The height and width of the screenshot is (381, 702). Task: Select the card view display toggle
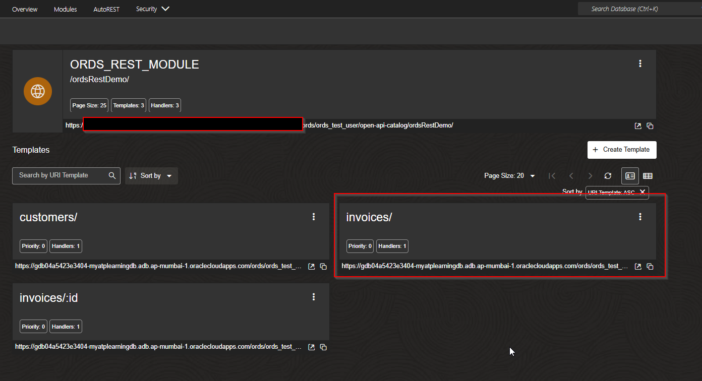630,175
